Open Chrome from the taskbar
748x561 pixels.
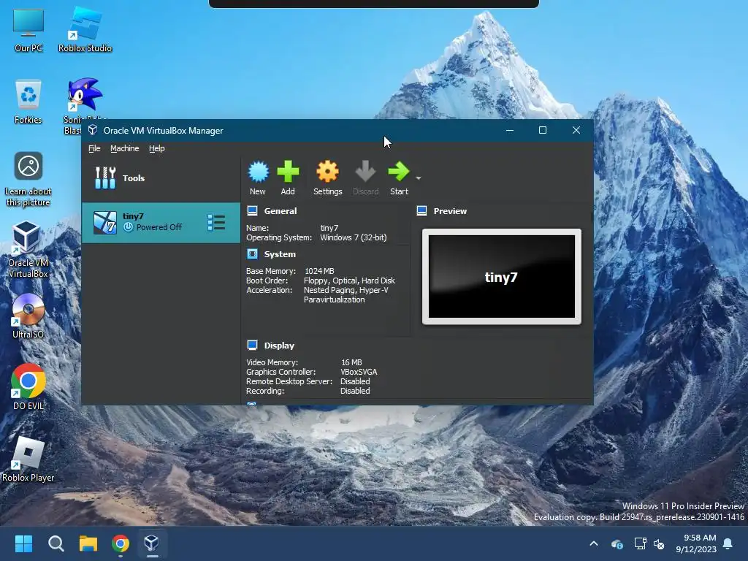(121, 543)
